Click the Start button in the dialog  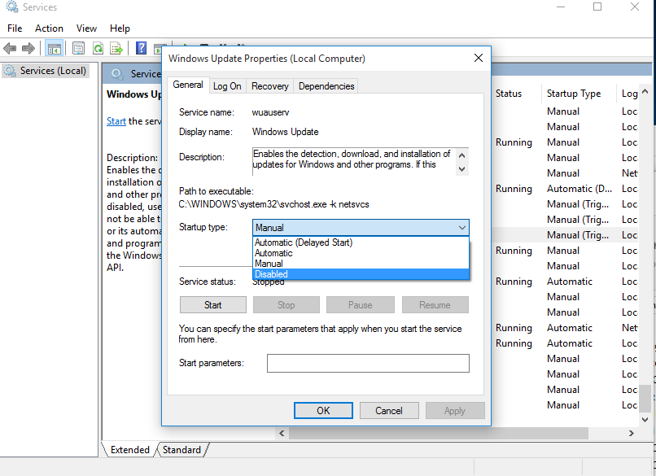pyautogui.click(x=213, y=305)
